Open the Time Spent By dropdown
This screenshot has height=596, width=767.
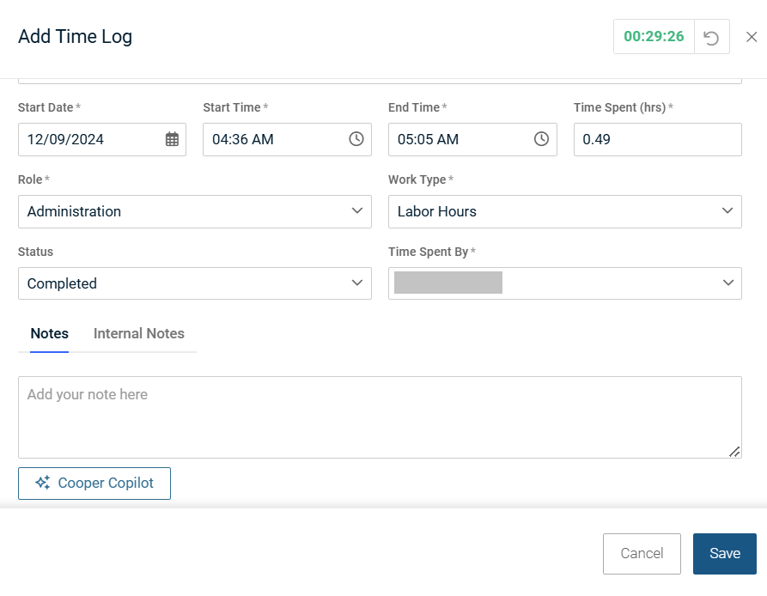pyautogui.click(x=564, y=283)
